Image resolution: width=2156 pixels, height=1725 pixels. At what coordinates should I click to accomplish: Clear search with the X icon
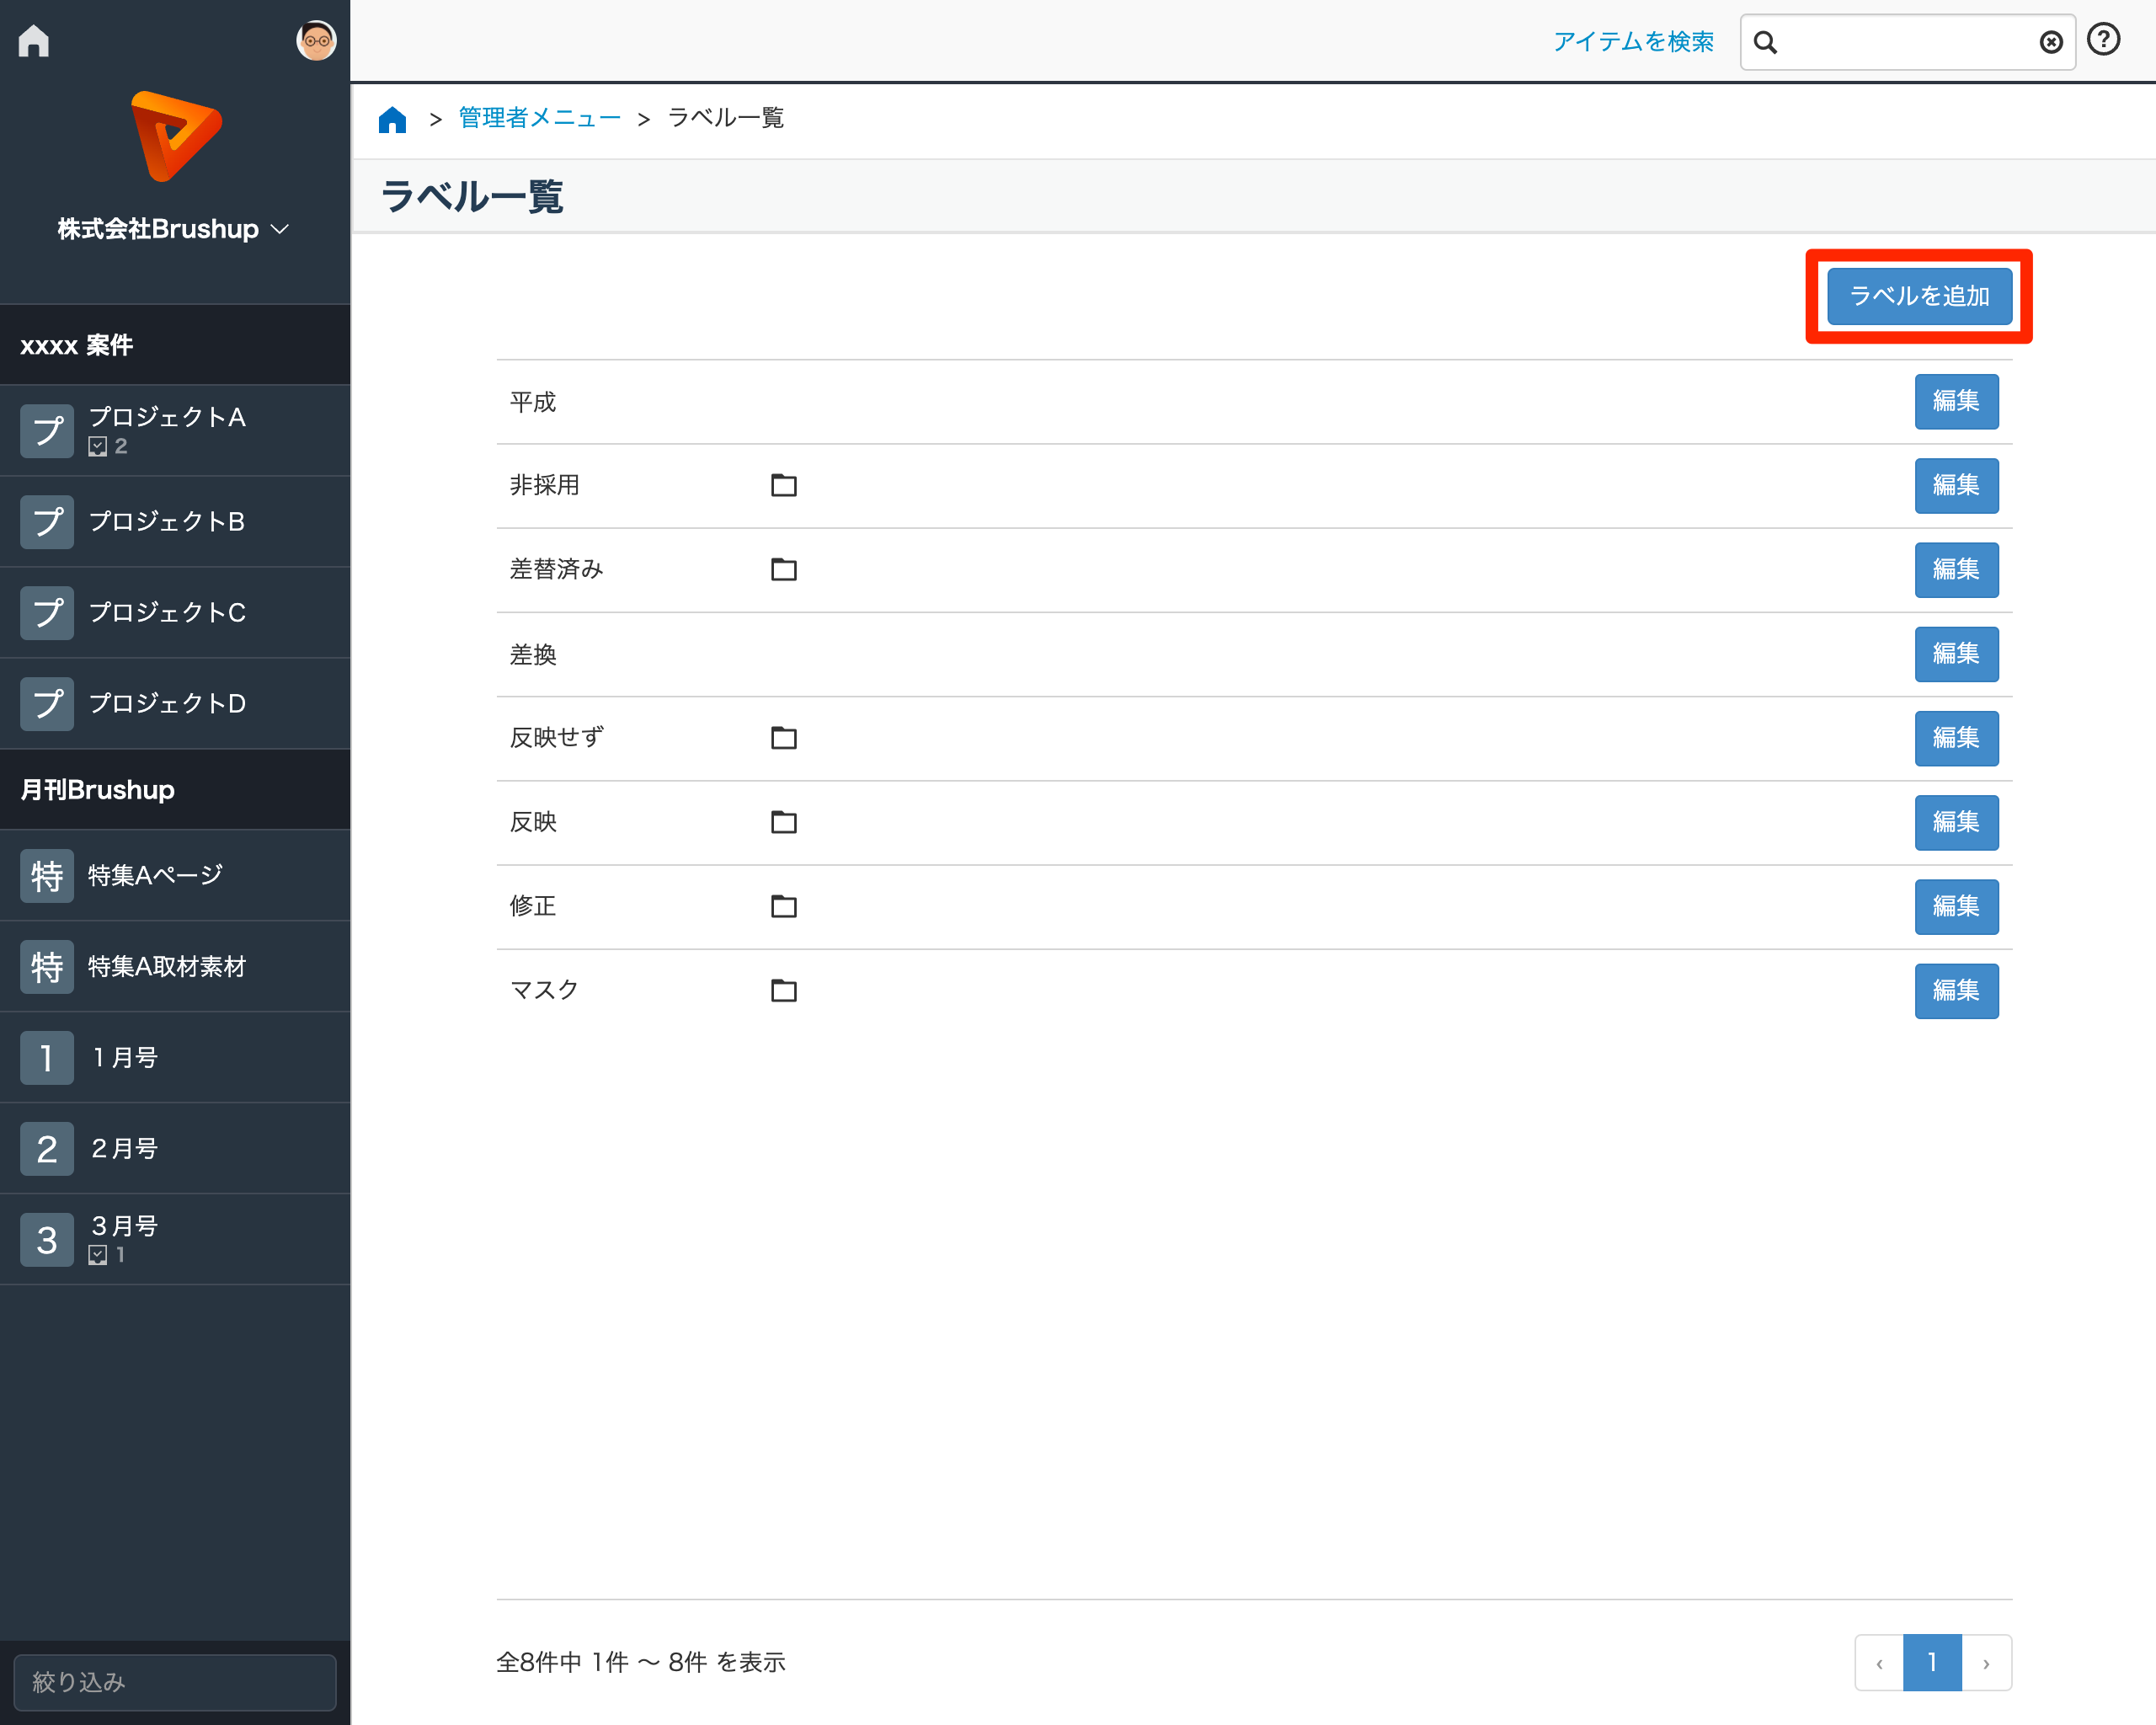(2050, 42)
